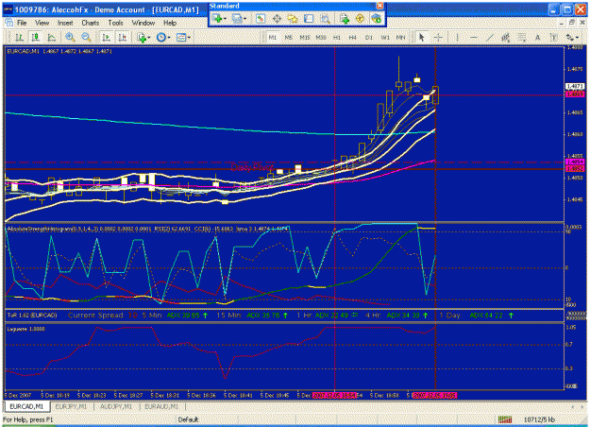This screenshot has width=590, height=427.
Task: Open the Window menu
Action: tap(143, 23)
